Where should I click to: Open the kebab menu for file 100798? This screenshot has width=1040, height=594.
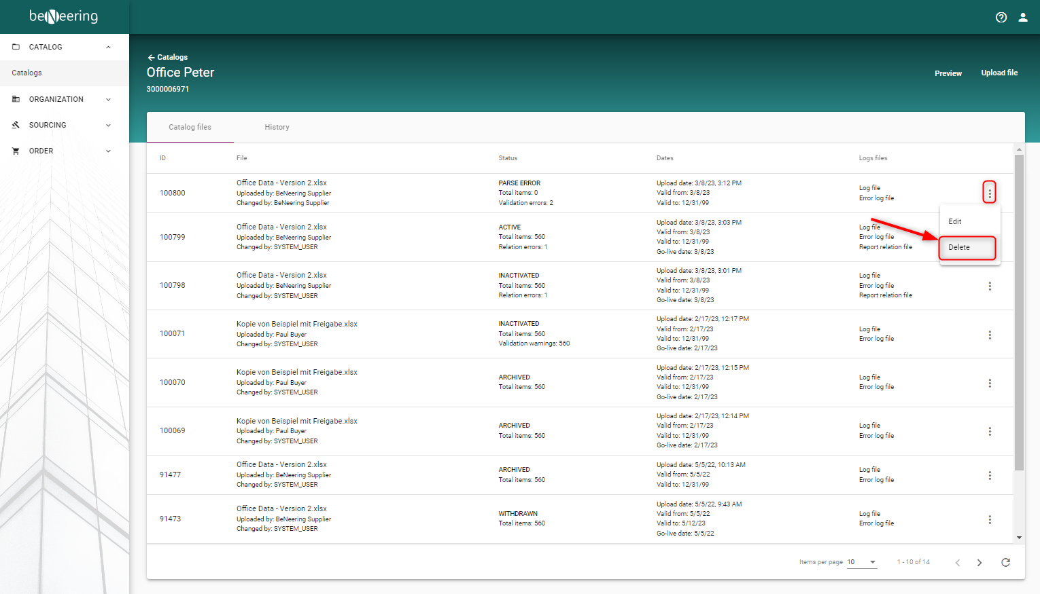click(990, 286)
